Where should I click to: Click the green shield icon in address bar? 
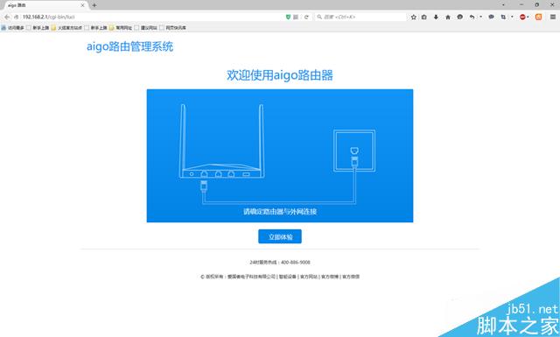288,17
